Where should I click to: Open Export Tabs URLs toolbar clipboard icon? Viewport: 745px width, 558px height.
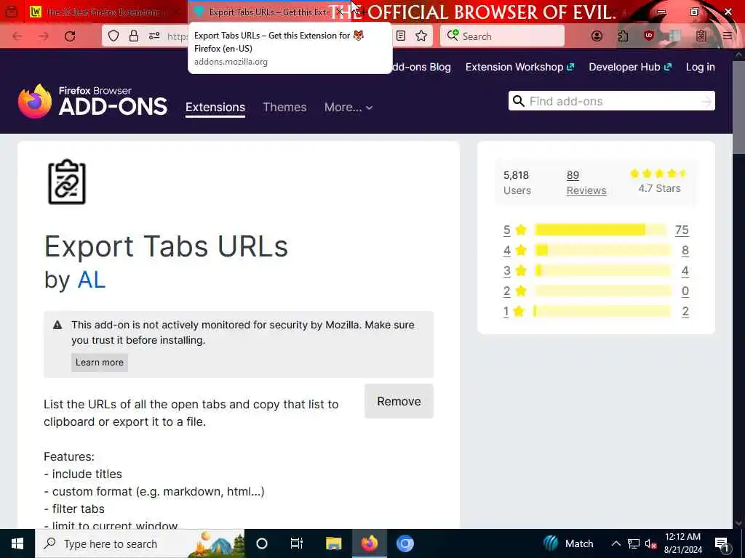pos(701,36)
